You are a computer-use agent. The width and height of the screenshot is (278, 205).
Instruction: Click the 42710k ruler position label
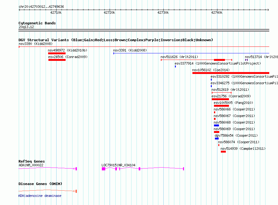click(56, 12)
